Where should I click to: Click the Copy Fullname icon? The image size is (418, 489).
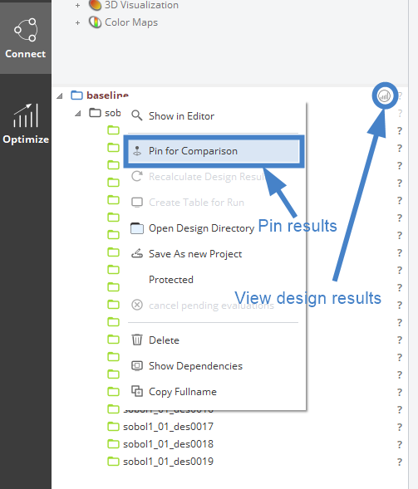coord(137,391)
